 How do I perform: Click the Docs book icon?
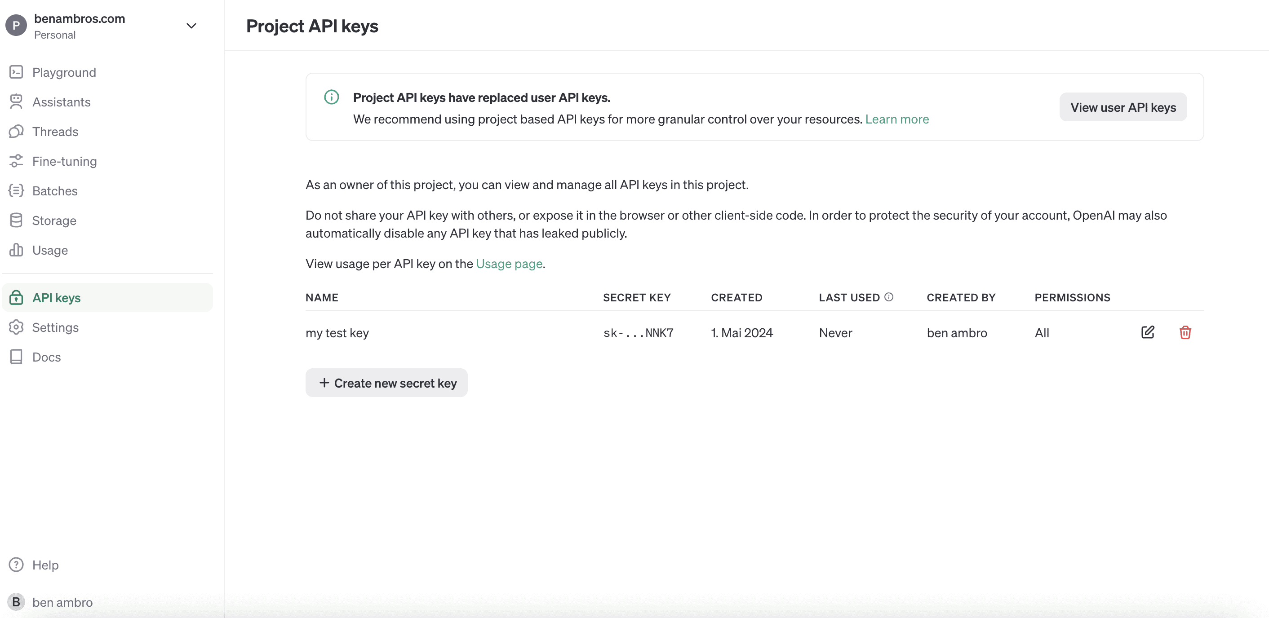tap(16, 357)
